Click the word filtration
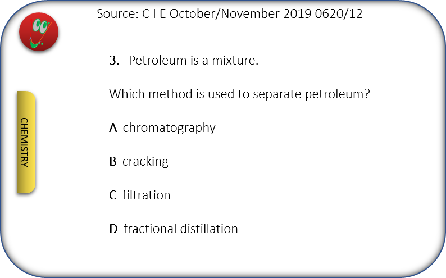 click(x=147, y=195)
